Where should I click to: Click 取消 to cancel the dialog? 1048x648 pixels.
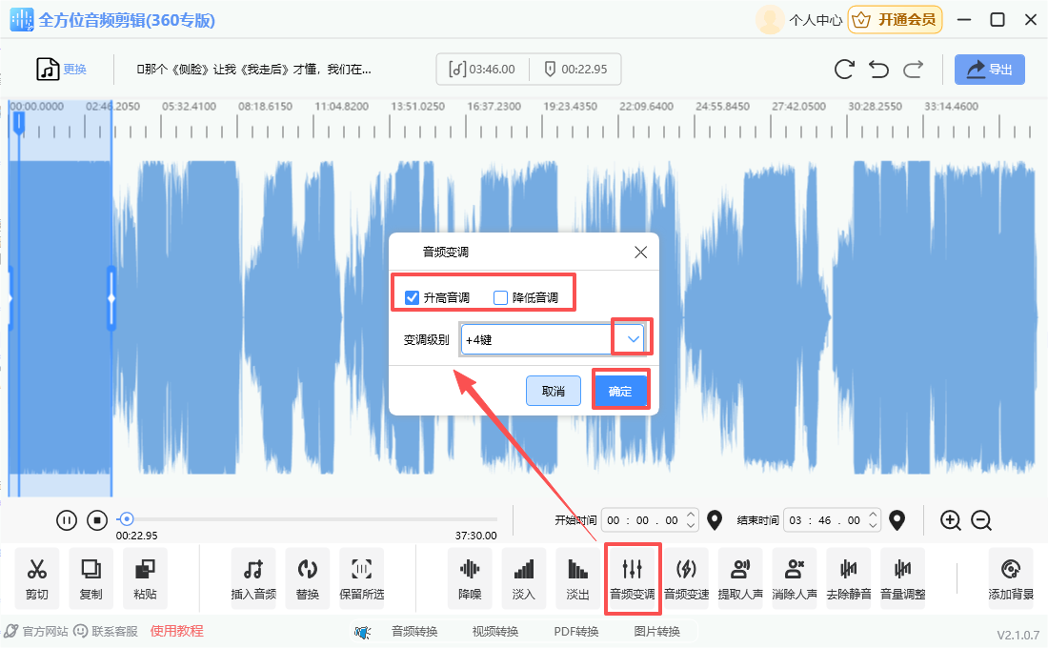[x=554, y=391]
